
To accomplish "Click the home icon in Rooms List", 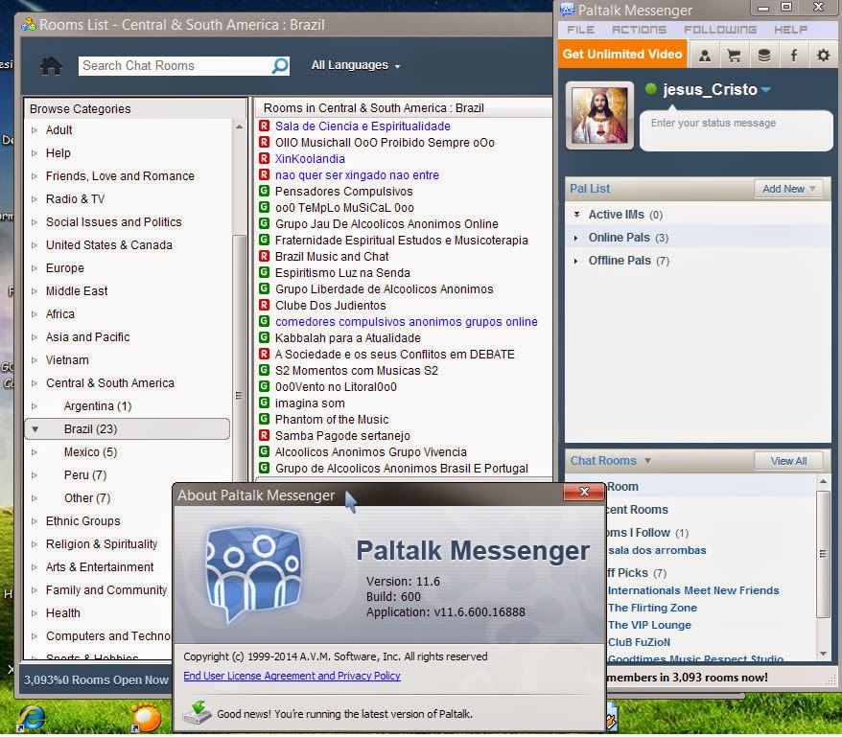I will point(51,66).
